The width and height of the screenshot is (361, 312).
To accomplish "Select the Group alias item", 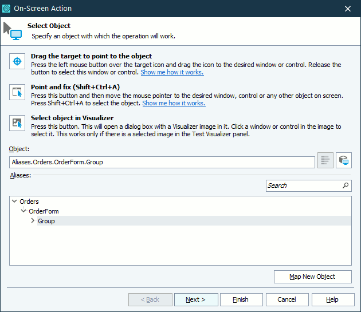I will pyautogui.click(x=46, y=221).
